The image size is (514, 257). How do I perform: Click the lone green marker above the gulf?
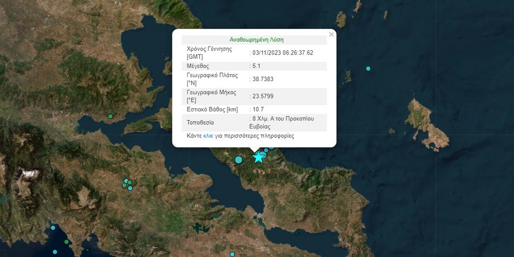[110, 116]
